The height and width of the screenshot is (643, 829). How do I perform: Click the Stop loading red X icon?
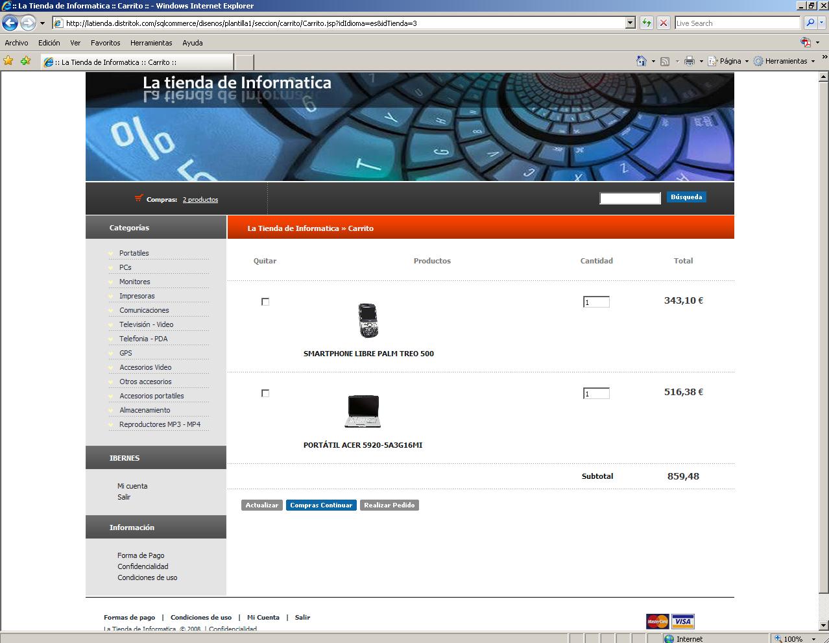663,23
